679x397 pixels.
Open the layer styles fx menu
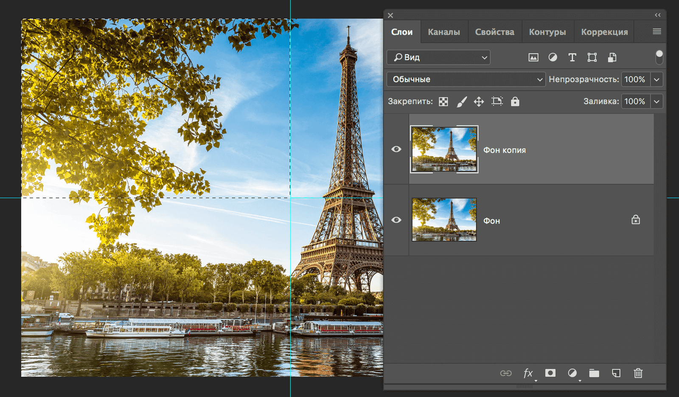(x=528, y=373)
